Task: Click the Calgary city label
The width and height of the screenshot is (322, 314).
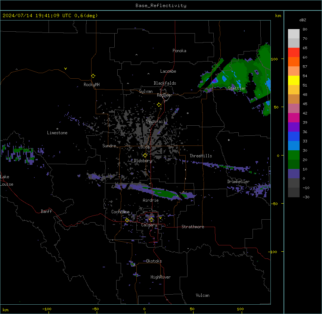Action: [149, 225]
